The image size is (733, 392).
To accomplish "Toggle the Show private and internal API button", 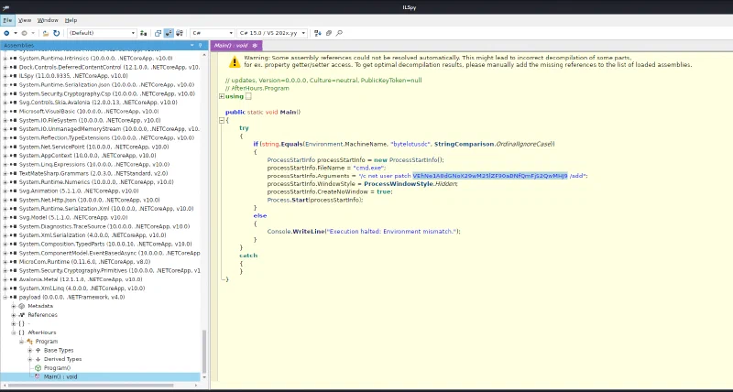I will point(169,33).
